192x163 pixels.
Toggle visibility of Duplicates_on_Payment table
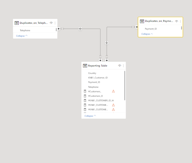177,21
